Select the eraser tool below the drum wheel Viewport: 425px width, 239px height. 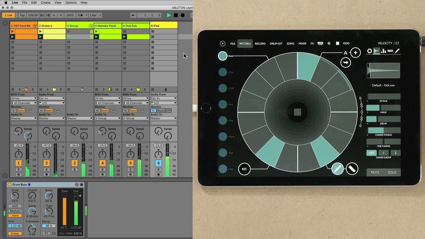352,169
